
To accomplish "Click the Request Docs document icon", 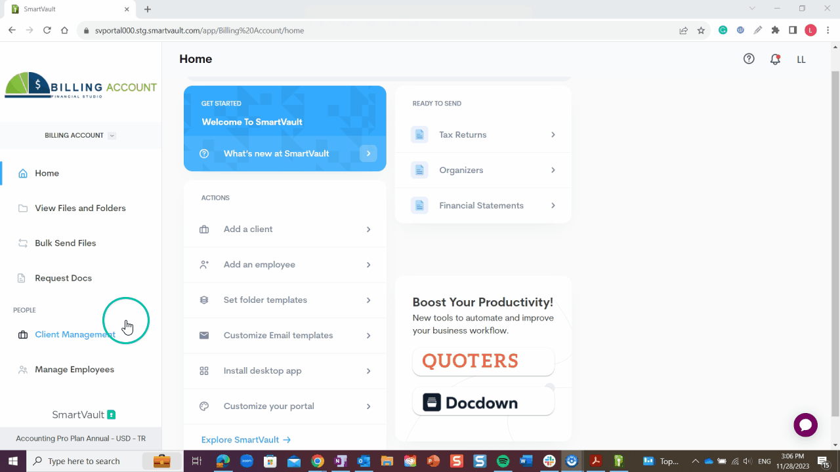I will pos(22,278).
